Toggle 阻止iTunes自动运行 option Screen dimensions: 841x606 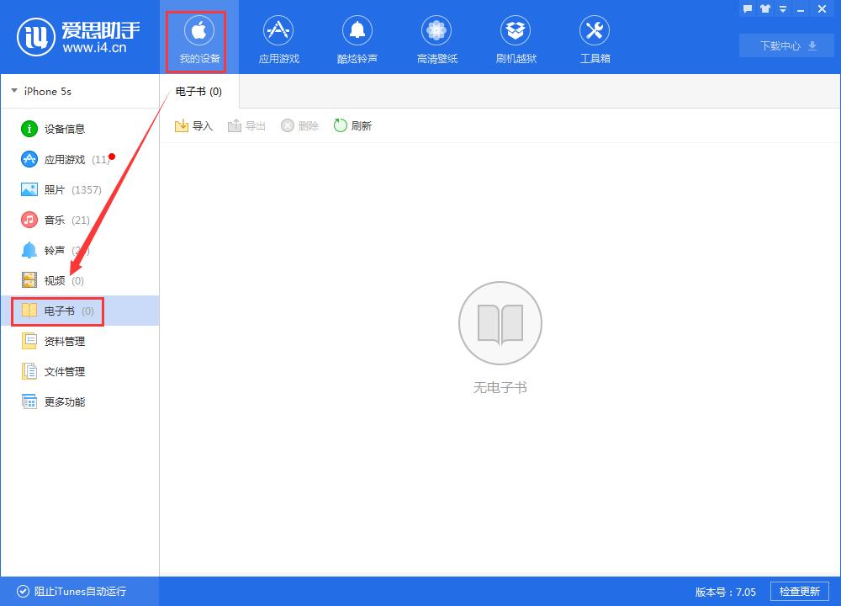(71, 591)
